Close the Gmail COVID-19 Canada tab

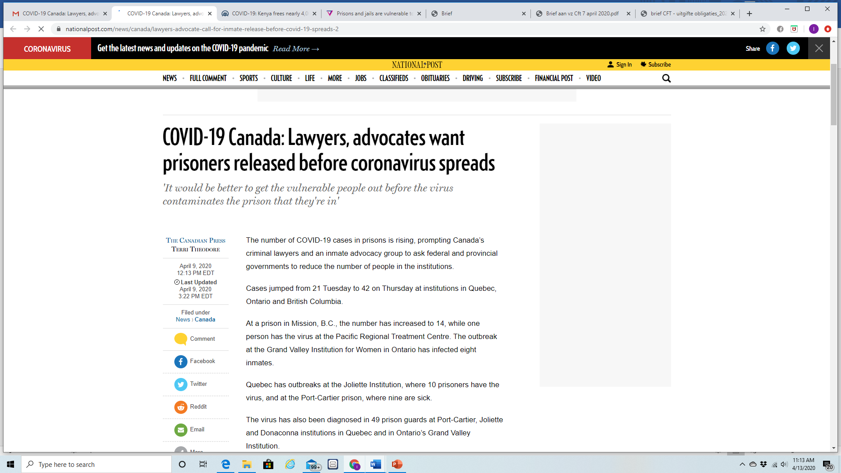tap(105, 14)
